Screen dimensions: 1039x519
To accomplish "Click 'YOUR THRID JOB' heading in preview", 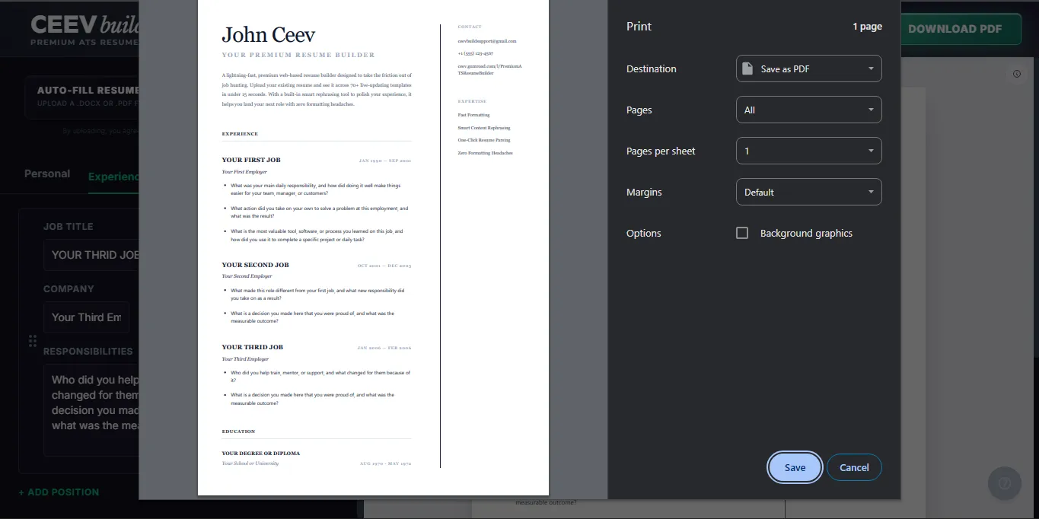I will 252,347.
